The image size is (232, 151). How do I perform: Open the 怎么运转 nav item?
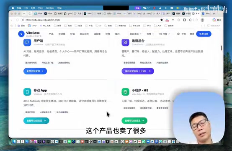[84, 34]
